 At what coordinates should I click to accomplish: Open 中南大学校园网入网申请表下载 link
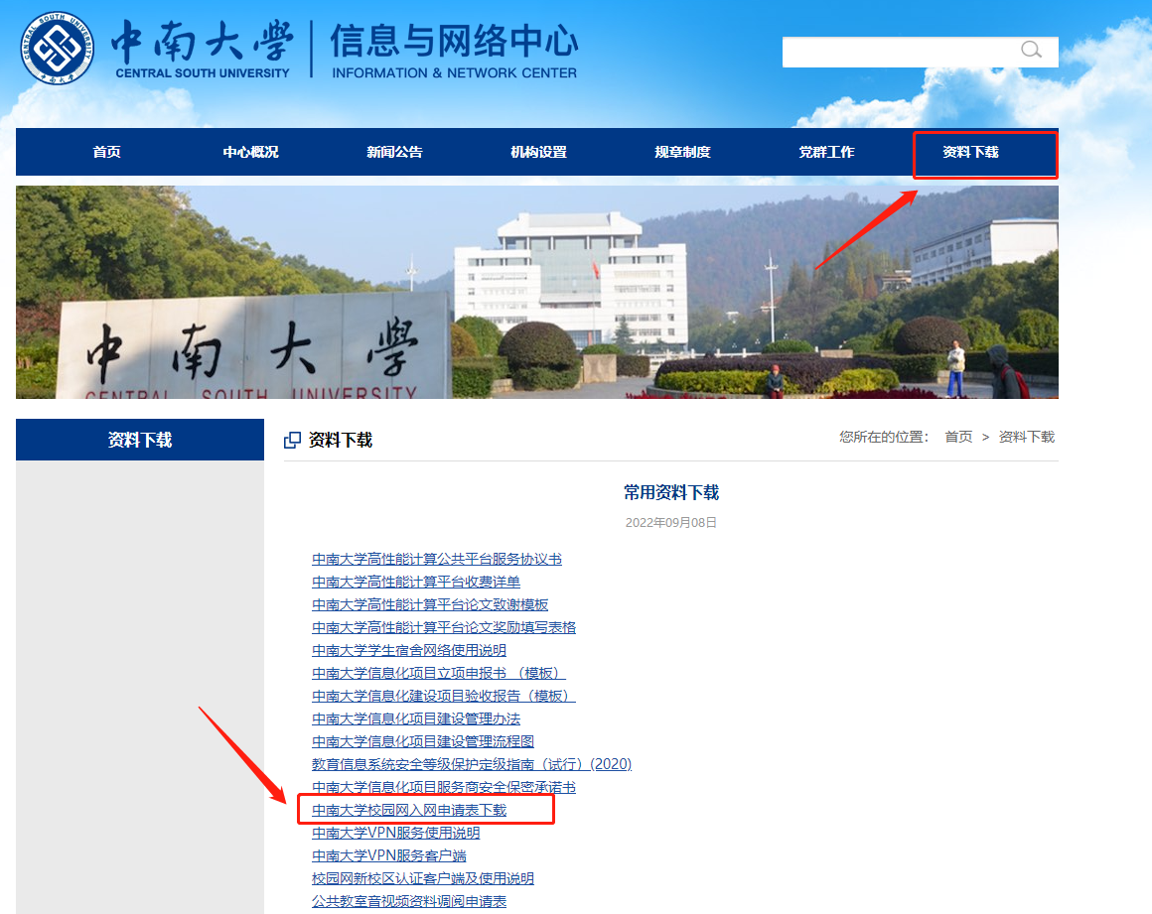click(x=409, y=810)
